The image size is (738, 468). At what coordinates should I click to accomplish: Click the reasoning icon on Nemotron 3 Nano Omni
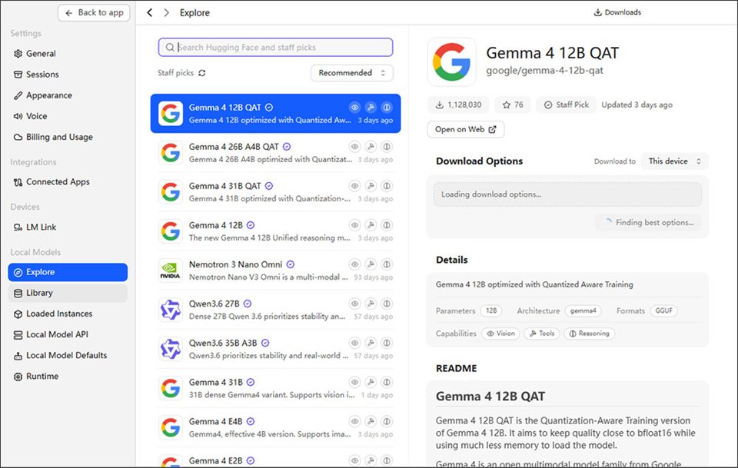coord(387,264)
